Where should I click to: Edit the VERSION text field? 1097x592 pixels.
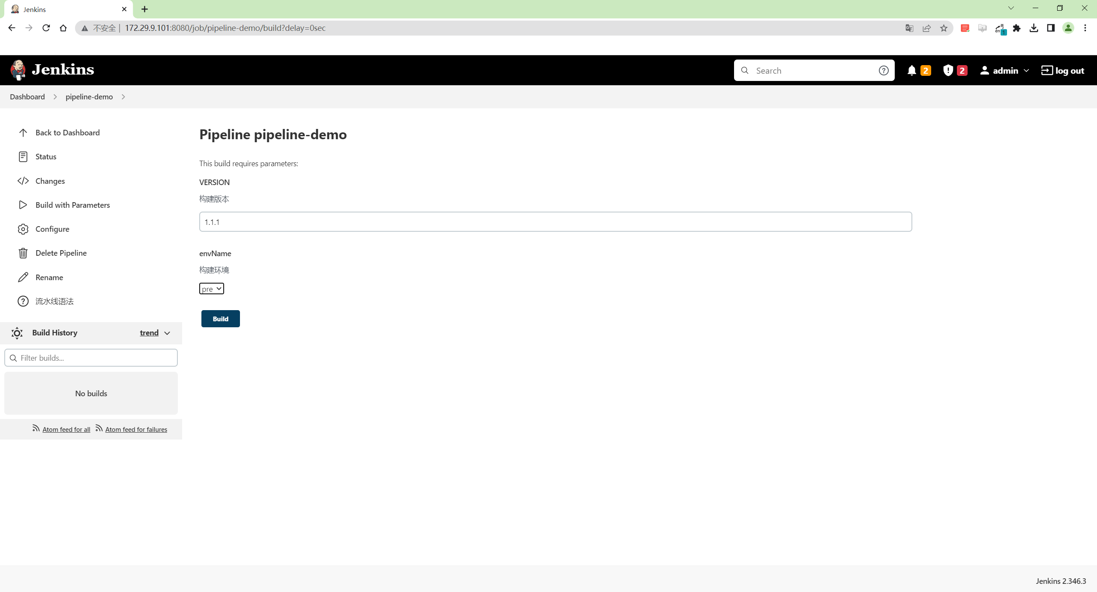click(555, 222)
